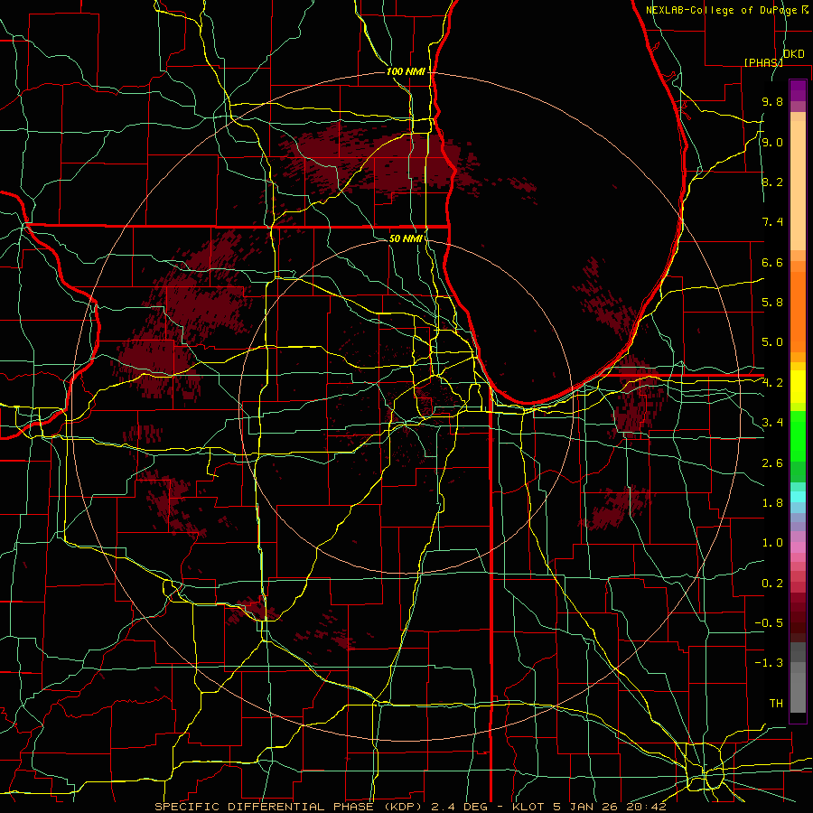The image size is (813, 813).
Task: Click the TH threshold label
Action: pyautogui.click(x=776, y=704)
